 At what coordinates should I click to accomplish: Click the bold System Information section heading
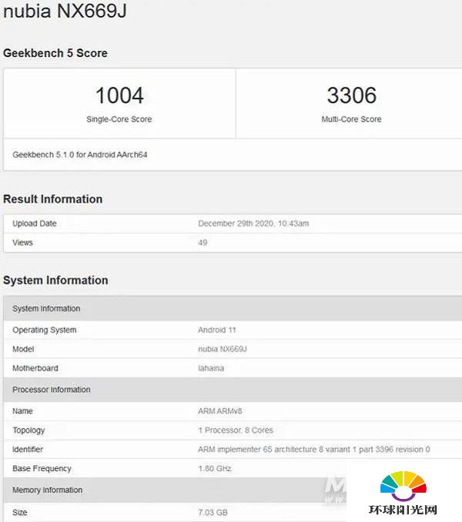[55, 280]
